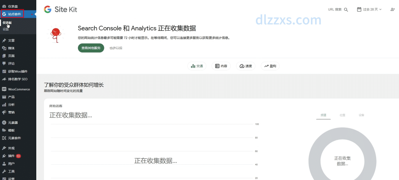The image size is (399, 180).
Task: Click 元素器 Elementor icon
Action: tap(4, 122)
